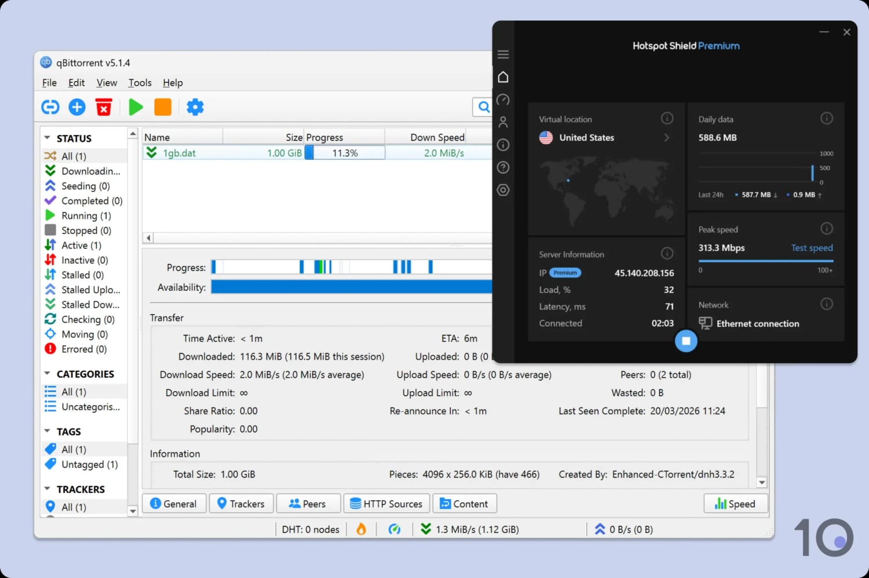Open the account profile icon in Hotspot Shield

[x=503, y=122]
